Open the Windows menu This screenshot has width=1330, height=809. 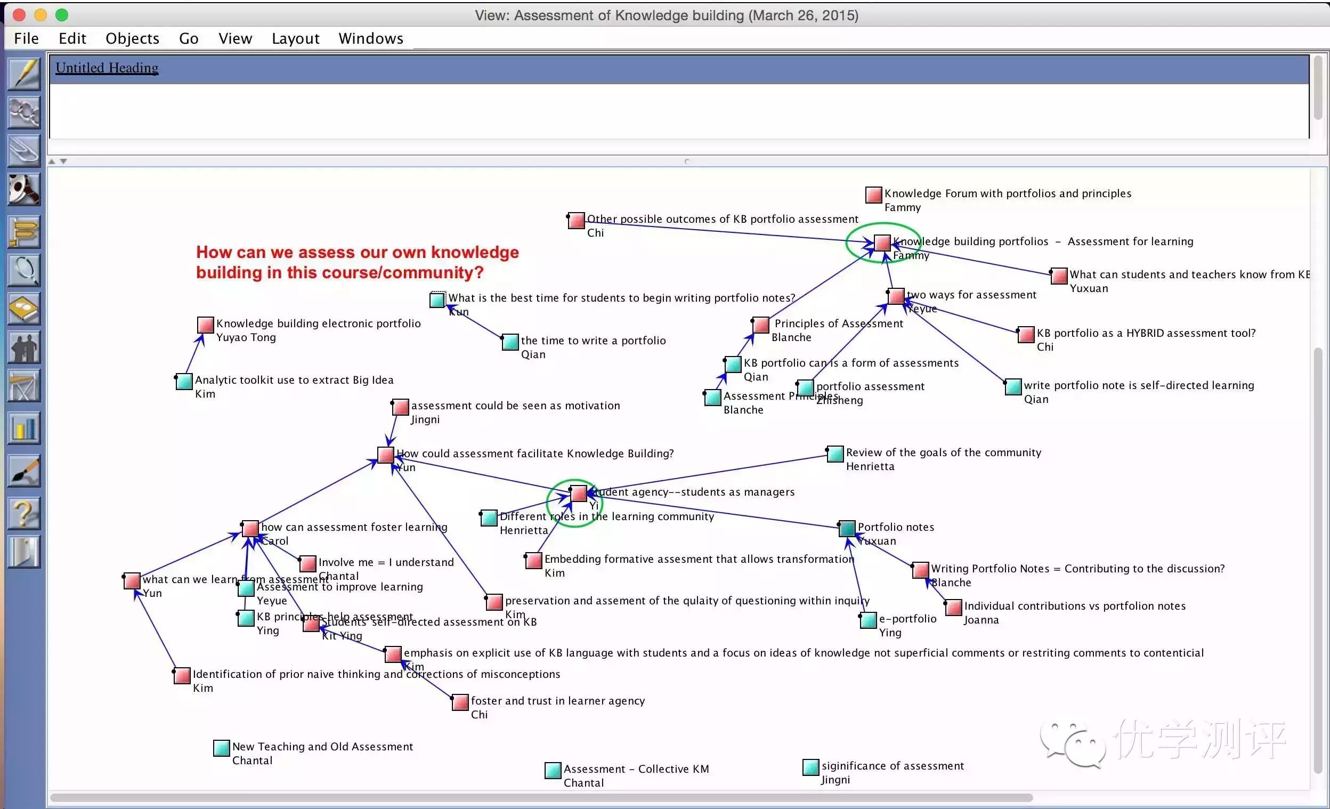point(371,38)
